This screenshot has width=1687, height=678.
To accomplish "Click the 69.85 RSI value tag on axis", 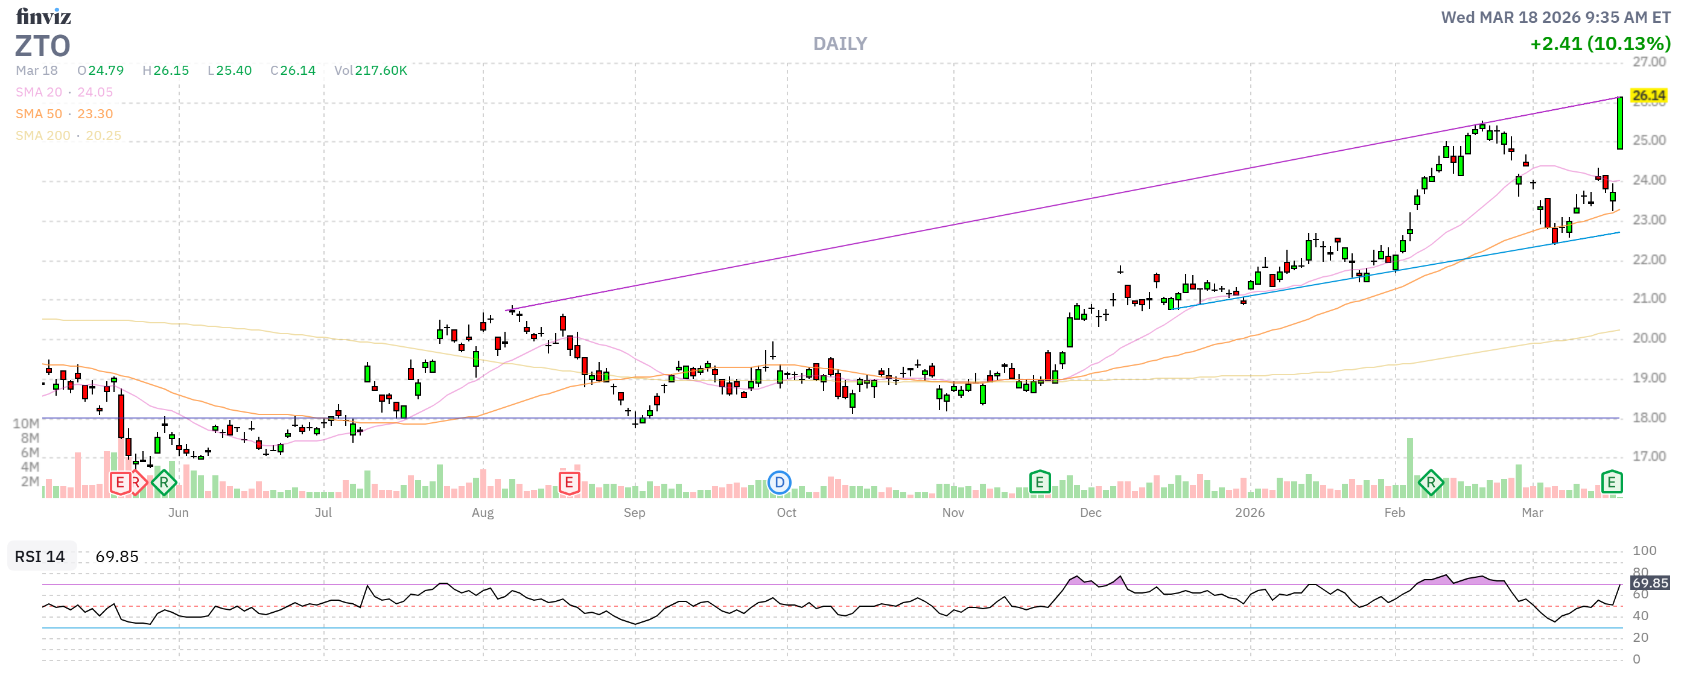I will (1649, 583).
